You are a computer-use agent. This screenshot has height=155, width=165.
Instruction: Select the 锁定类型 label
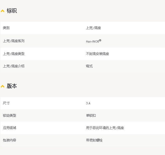pyautogui.click(x=10, y=115)
